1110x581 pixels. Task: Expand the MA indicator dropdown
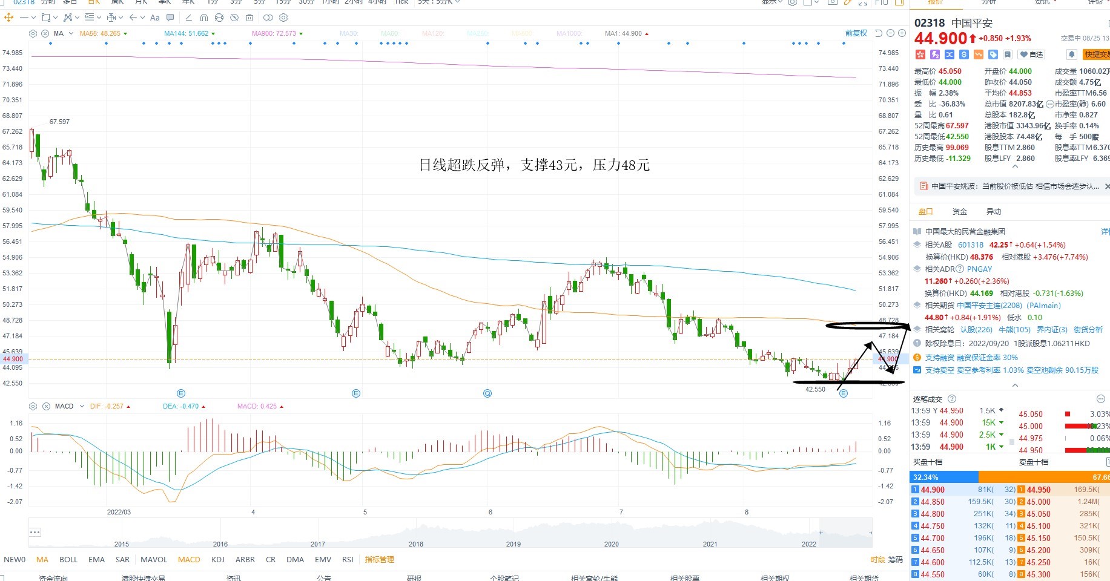pos(71,33)
